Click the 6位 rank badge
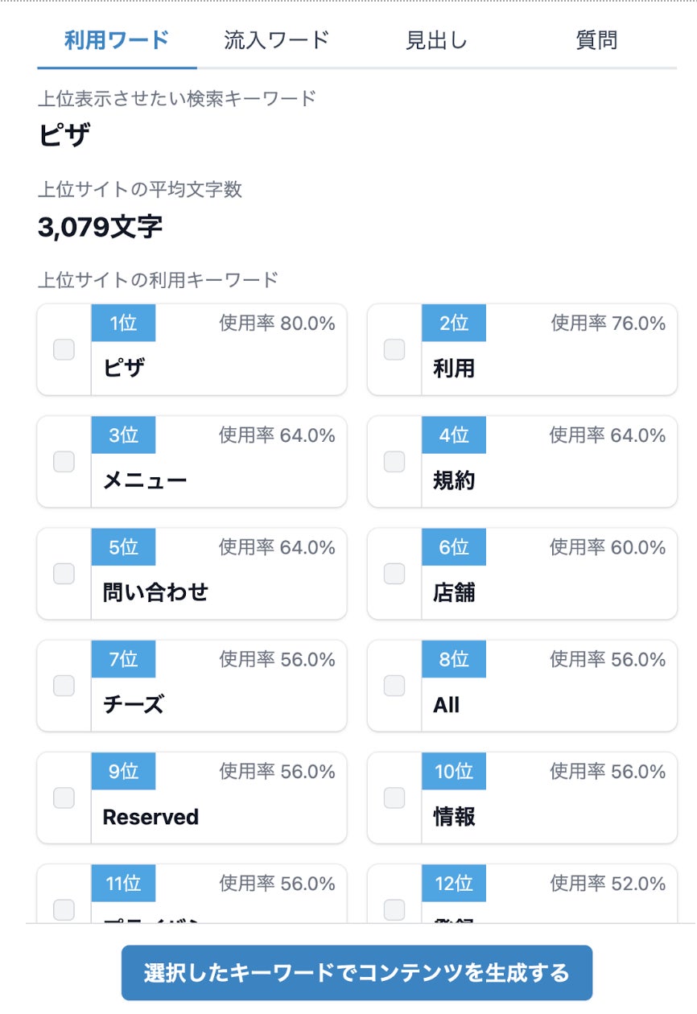Image resolution: width=697 pixels, height=1014 pixels. click(x=454, y=548)
